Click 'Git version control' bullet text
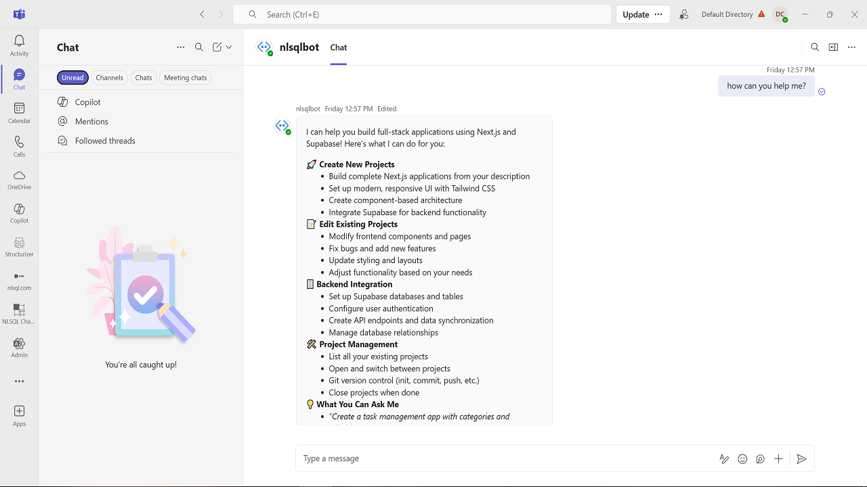The image size is (867, 487). 404,381
